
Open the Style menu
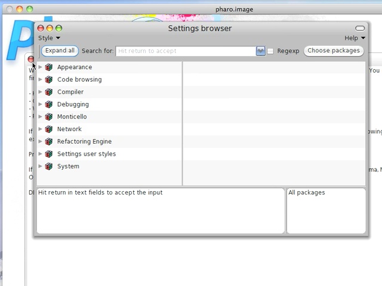click(49, 38)
